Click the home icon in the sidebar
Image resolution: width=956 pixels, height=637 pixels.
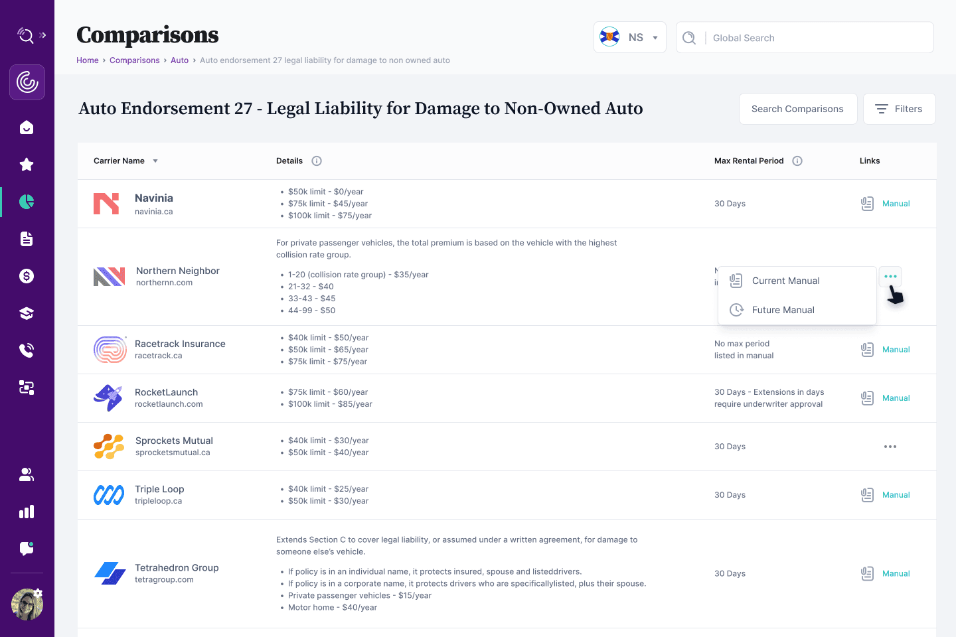(x=27, y=127)
